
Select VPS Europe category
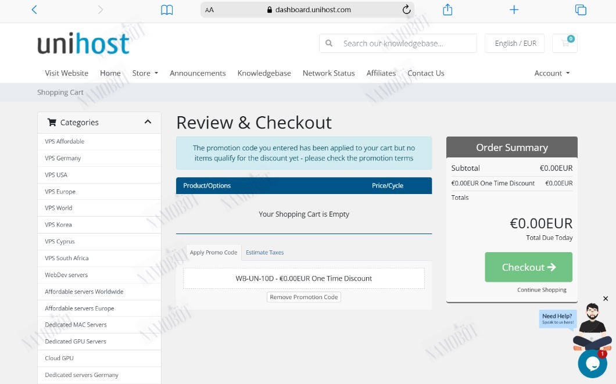pos(99,192)
